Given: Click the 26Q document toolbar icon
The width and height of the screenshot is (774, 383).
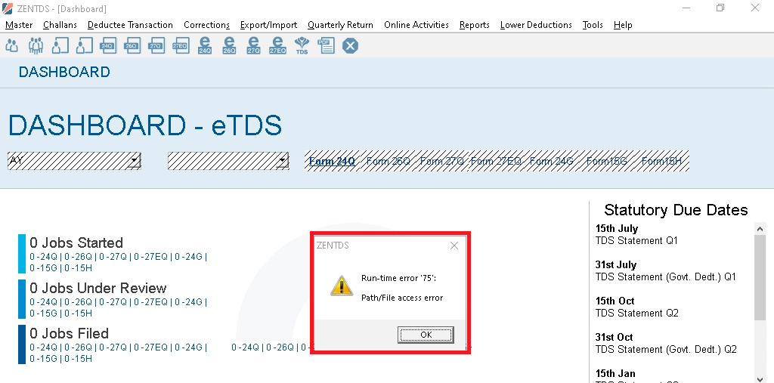Looking at the screenshot, I should coord(132,46).
